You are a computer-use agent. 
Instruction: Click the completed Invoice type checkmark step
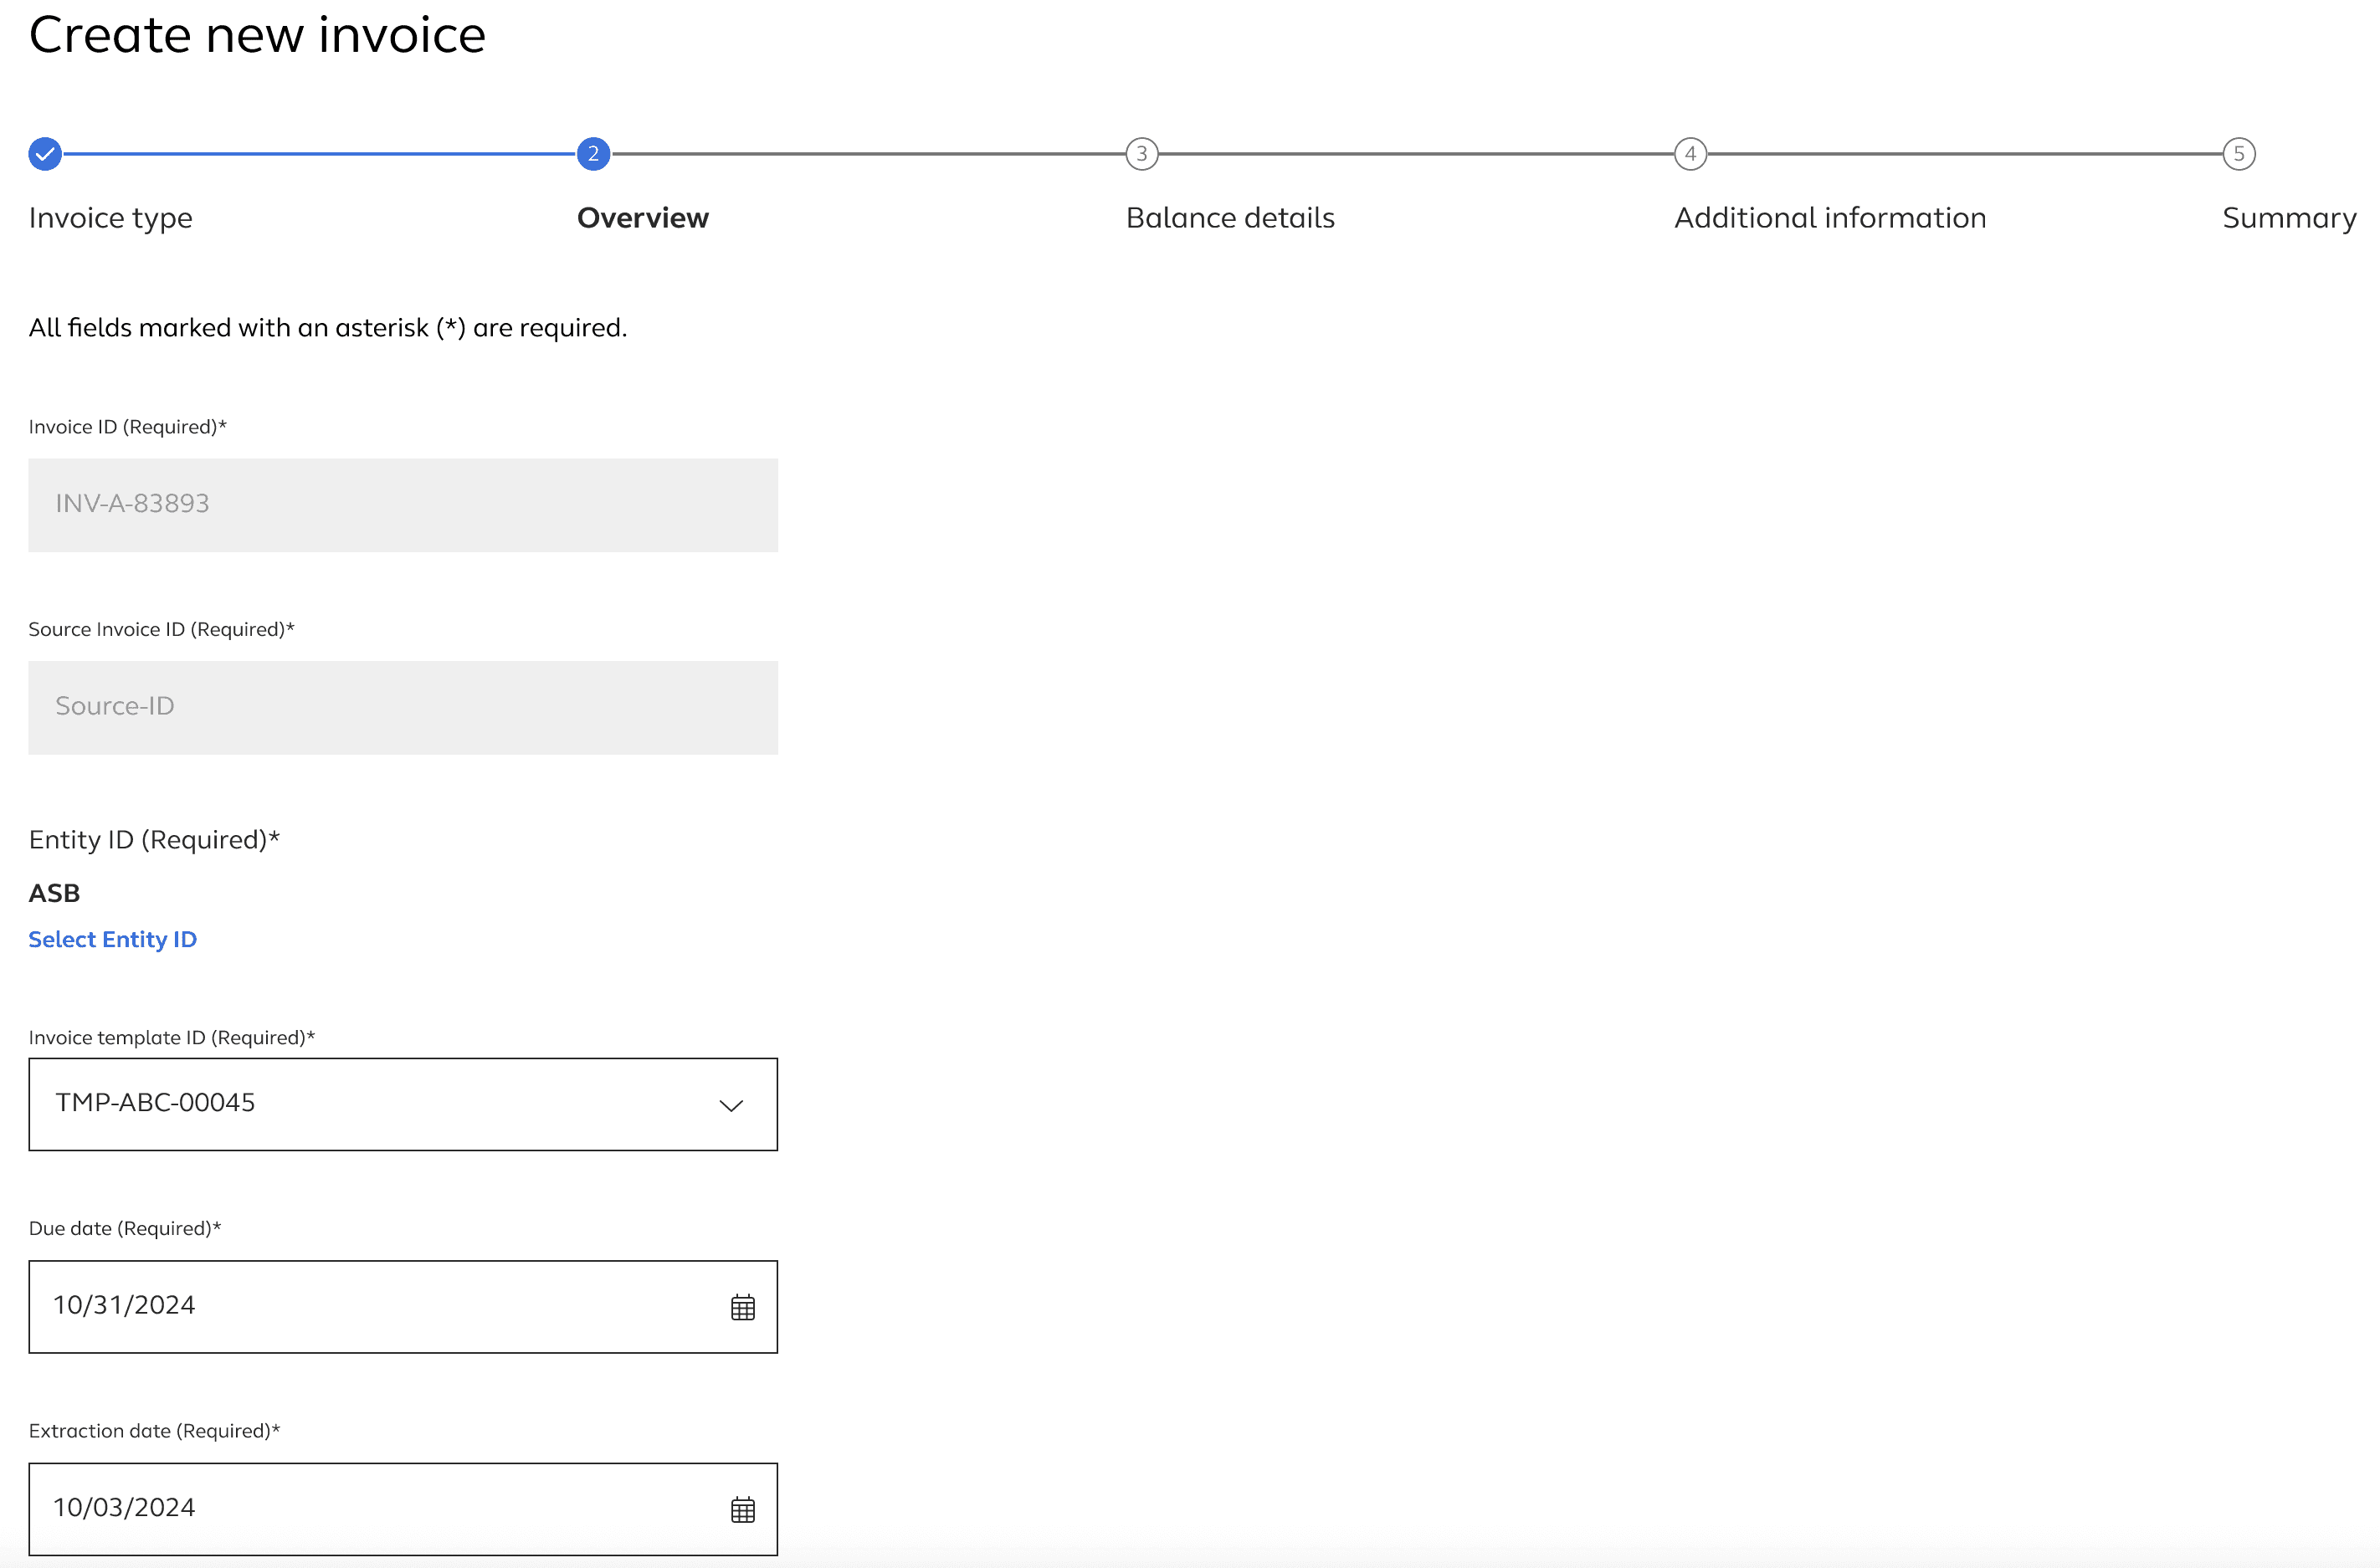click(45, 154)
